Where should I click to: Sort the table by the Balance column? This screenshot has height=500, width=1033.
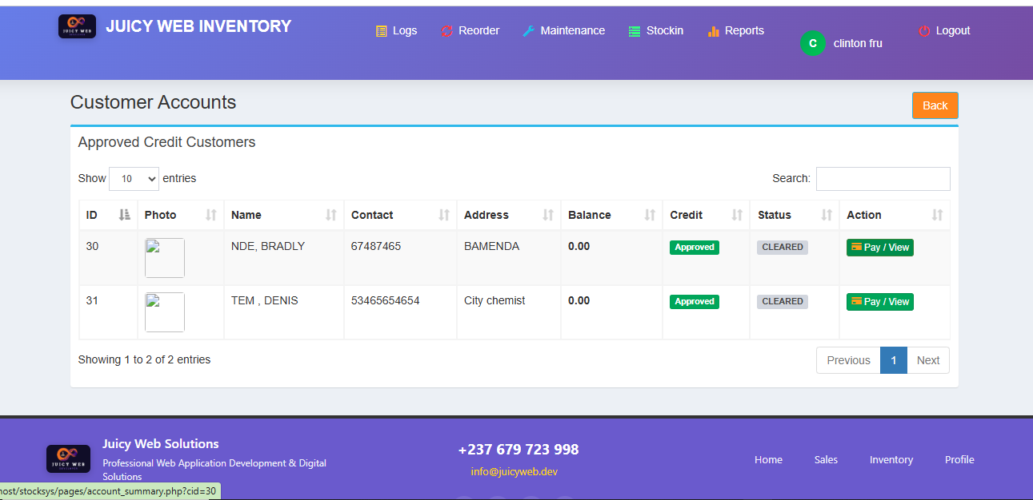651,214
